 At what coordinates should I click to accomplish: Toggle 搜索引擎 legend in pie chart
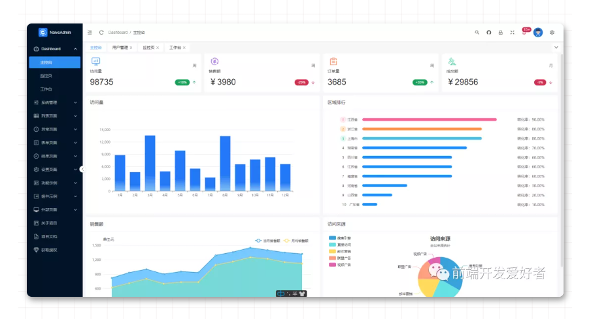coord(339,238)
